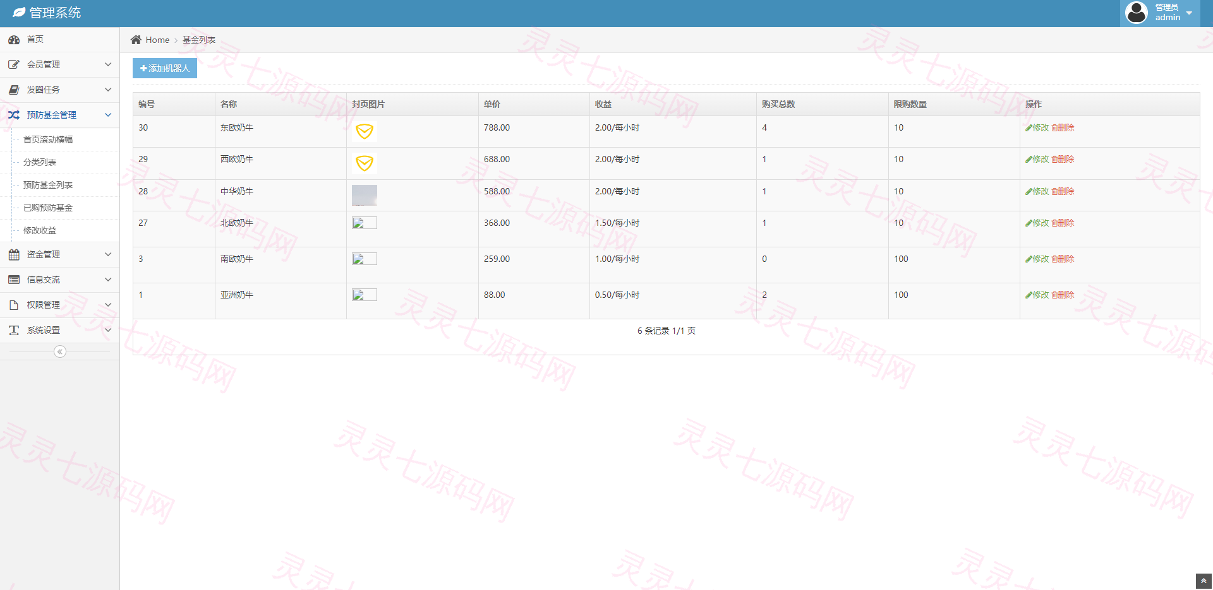Click 删除 for the 中华奶牛 row
The height and width of the screenshot is (590, 1213).
[x=1063, y=191]
